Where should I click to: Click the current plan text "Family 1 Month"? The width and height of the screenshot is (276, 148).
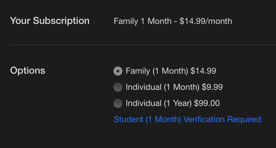[143, 21]
